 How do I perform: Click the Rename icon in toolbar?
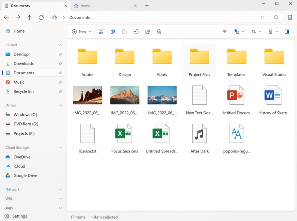[x=136, y=32]
